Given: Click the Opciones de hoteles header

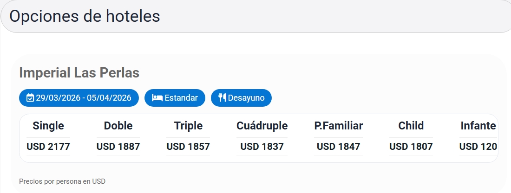Looking at the screenshot, I should tap(85, 16).
